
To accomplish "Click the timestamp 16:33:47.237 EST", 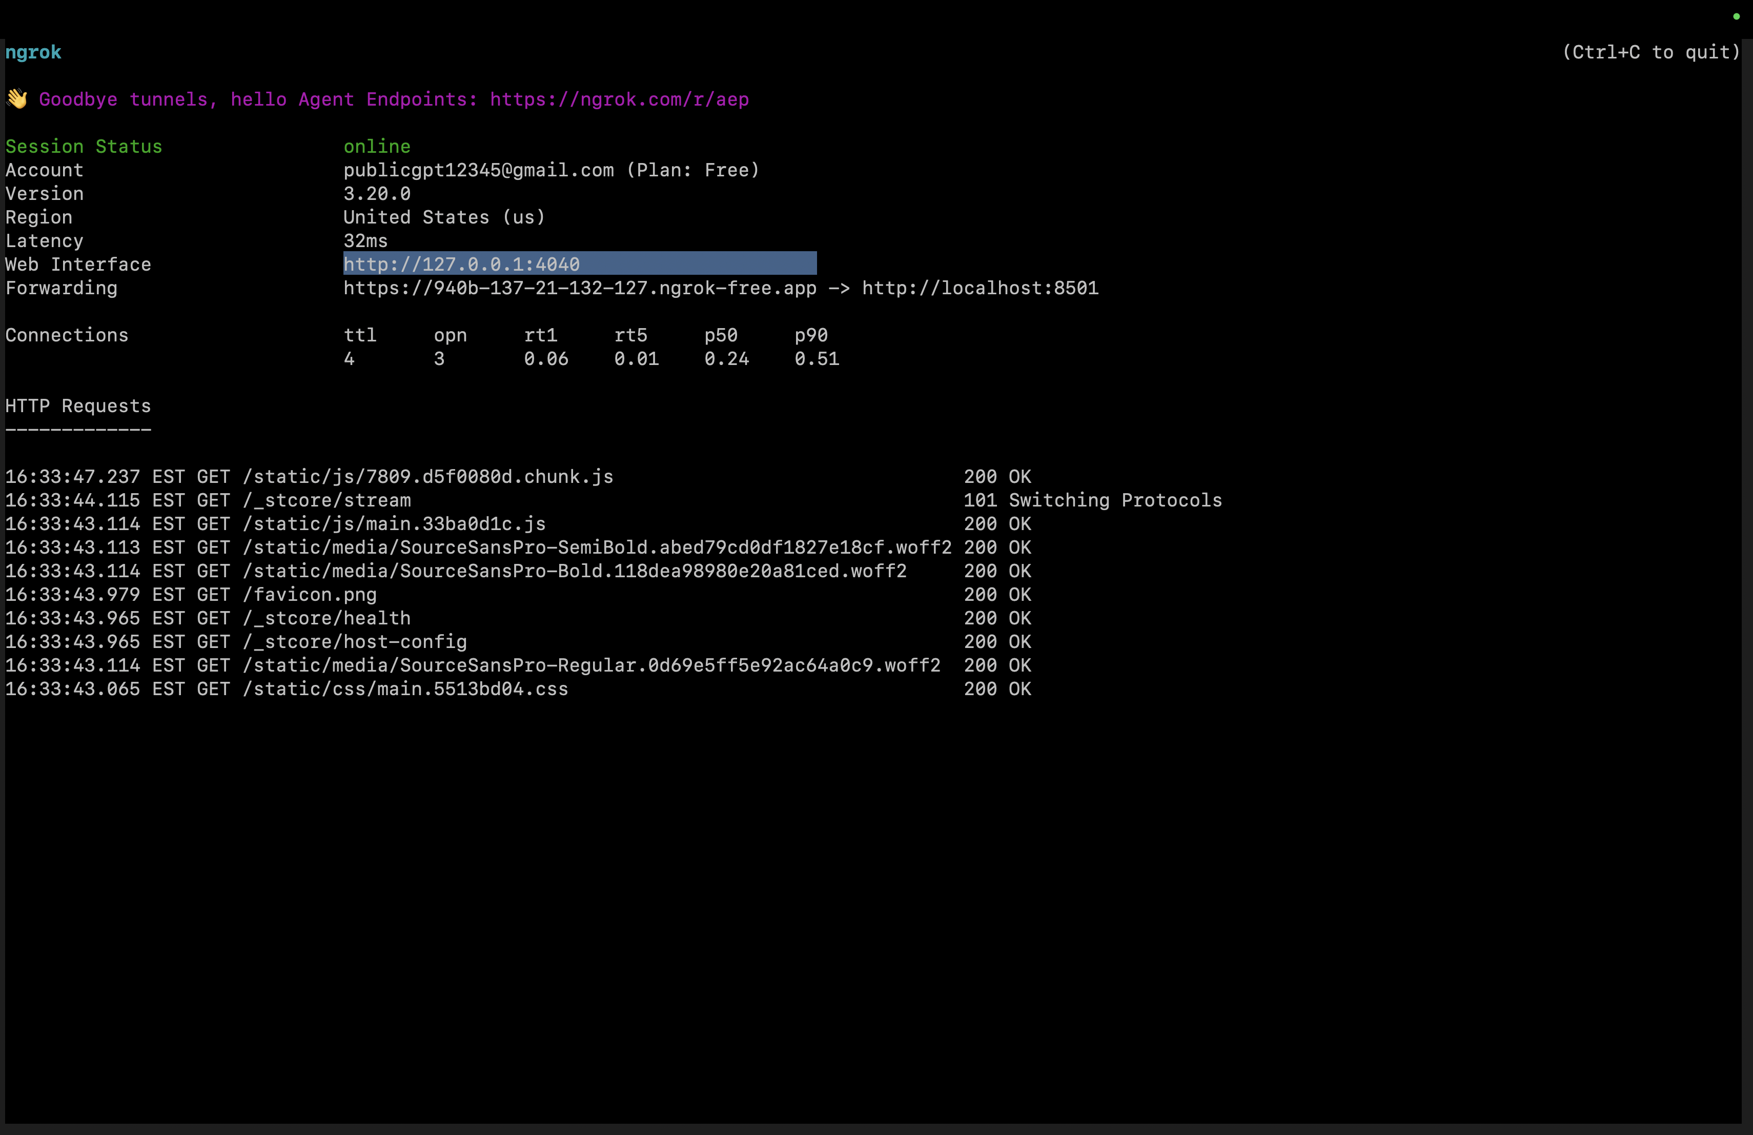I will point(95,477).
